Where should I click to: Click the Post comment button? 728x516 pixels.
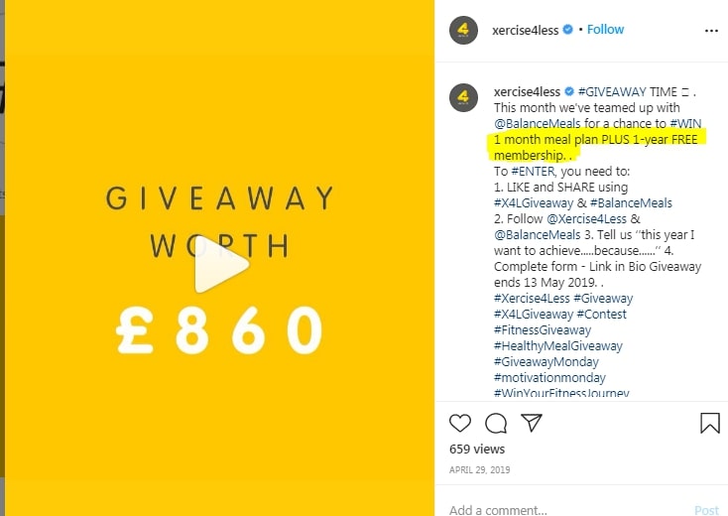tap(706, 510)
